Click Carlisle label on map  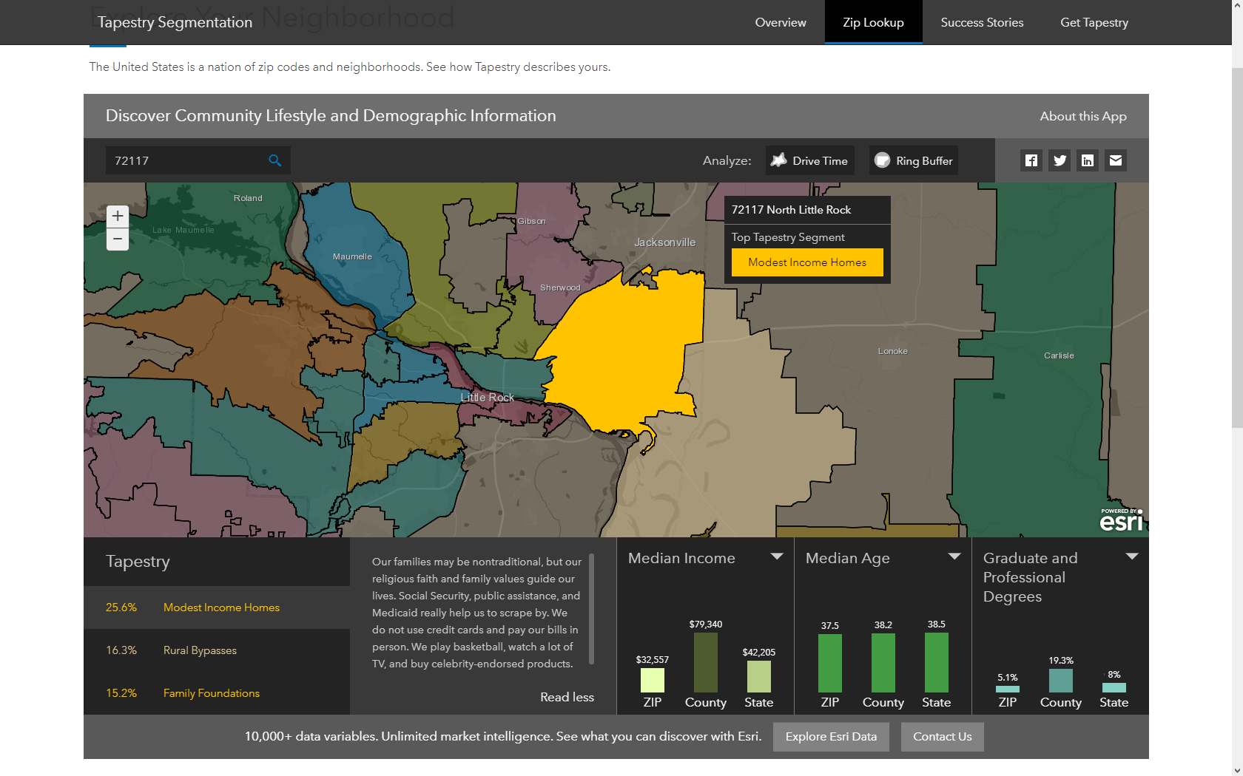click(x=1059, y=355)
